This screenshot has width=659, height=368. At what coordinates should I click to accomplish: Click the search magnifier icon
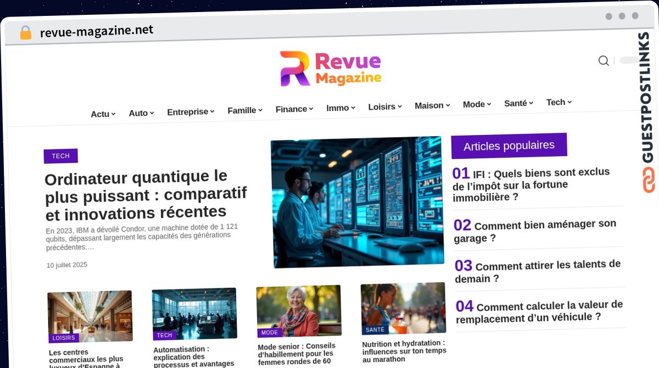click(603, 61)
